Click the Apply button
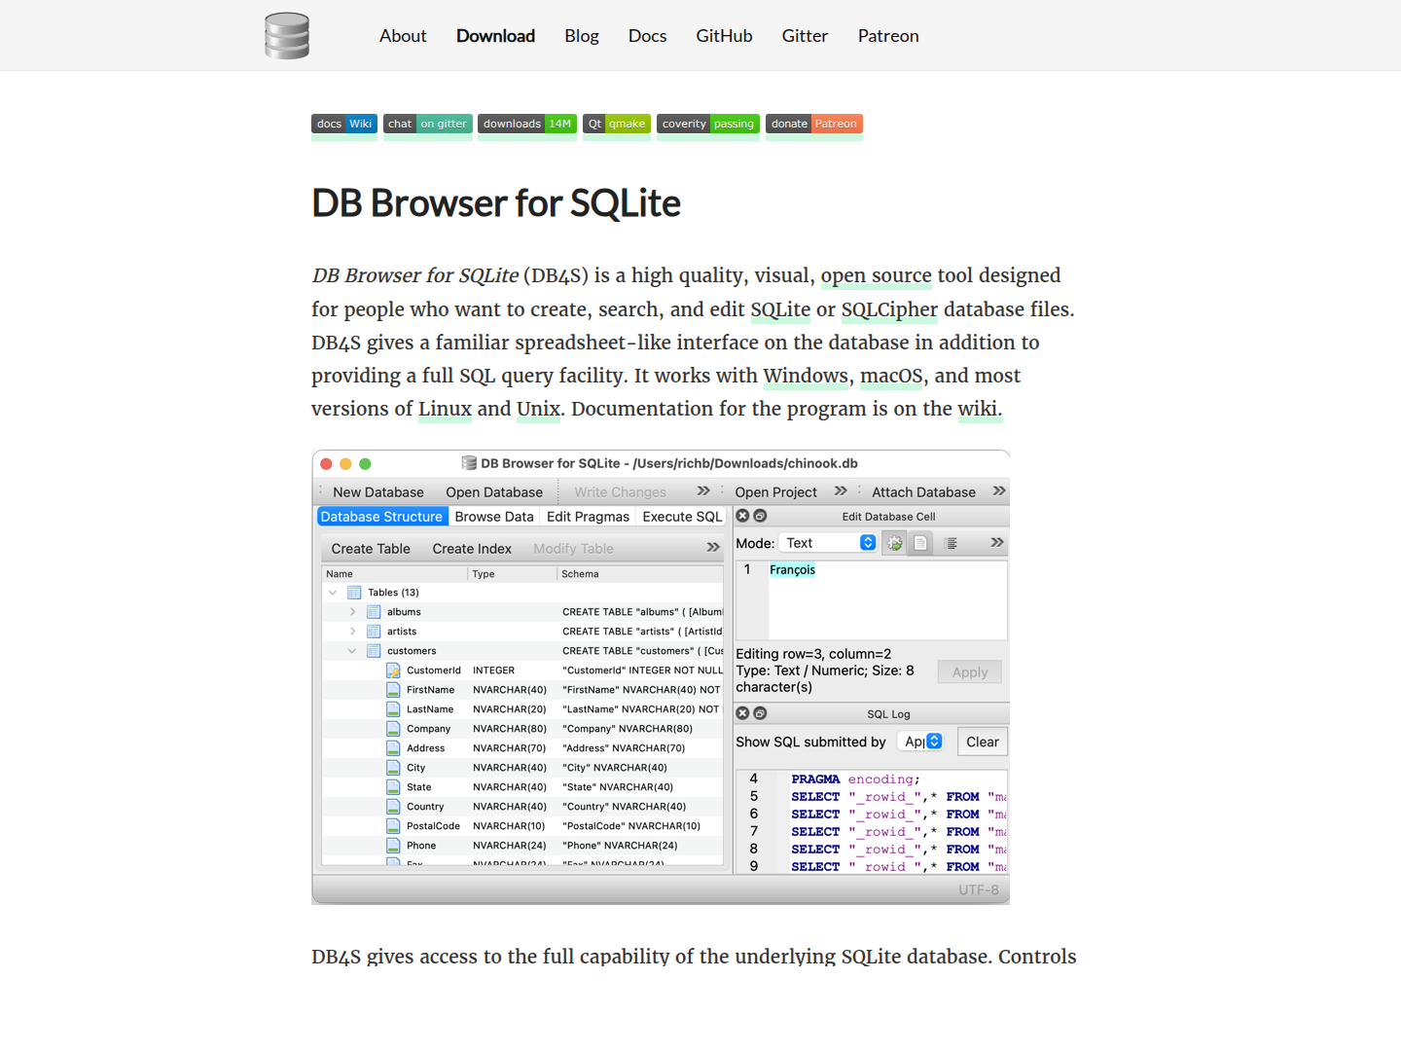This screenshot has height=1051, width=1401. (970, 672)
